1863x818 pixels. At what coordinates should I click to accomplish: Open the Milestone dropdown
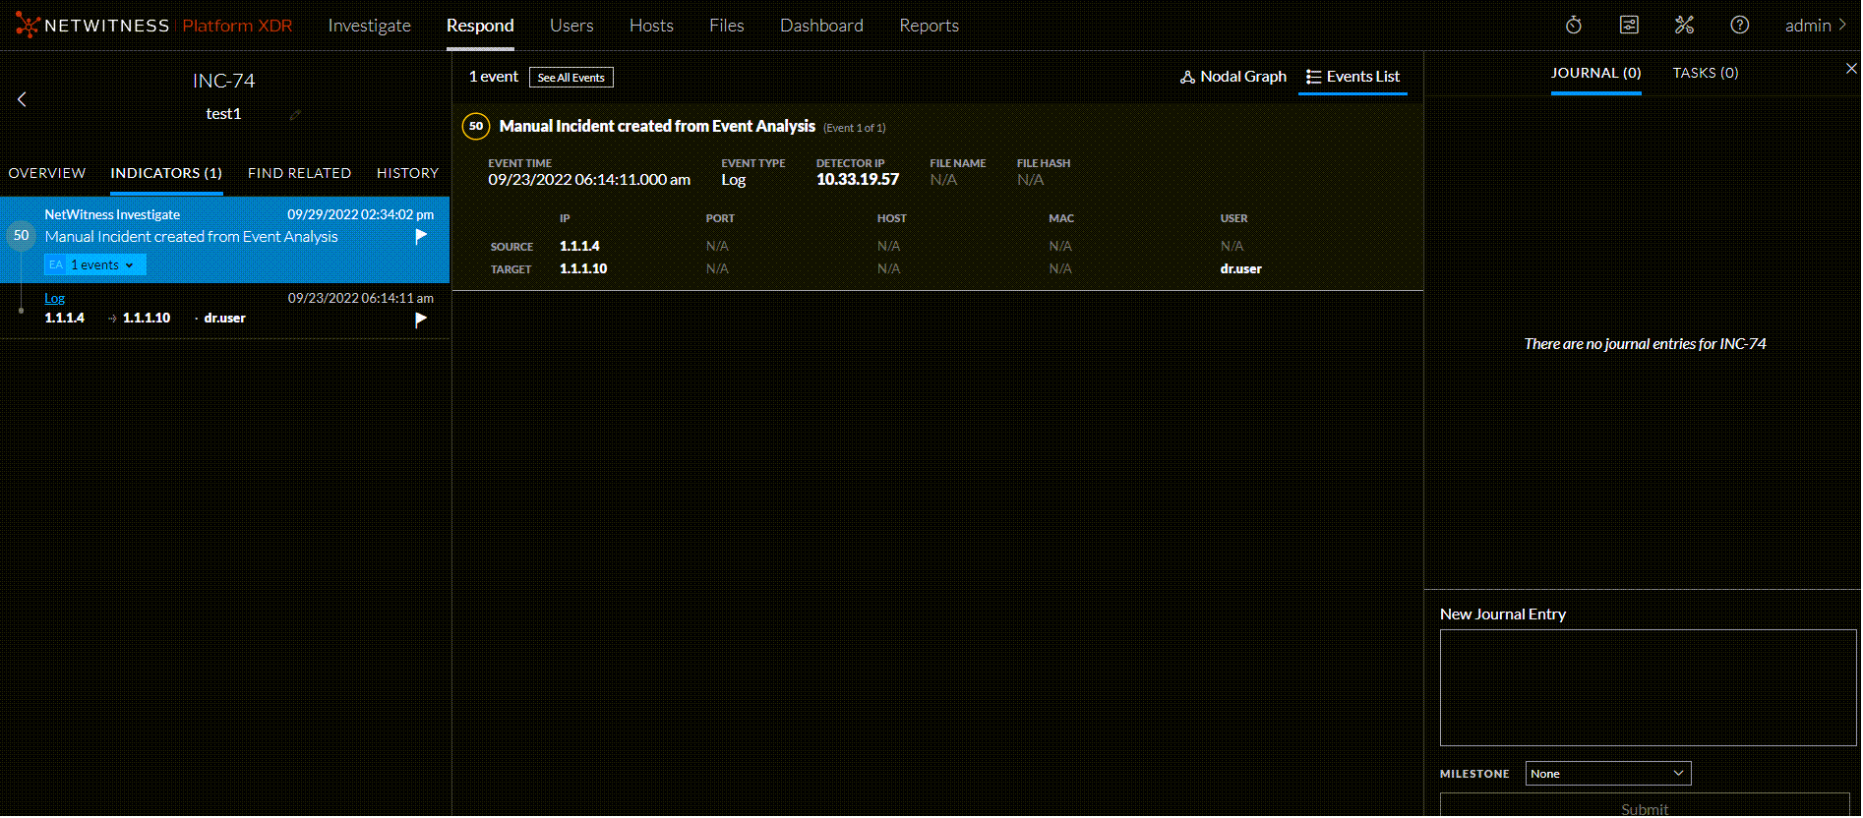(1607, 774)
